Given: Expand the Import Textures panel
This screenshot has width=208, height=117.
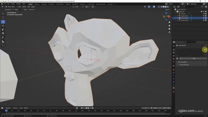Looking at the screenshot, I should (184, 65).
